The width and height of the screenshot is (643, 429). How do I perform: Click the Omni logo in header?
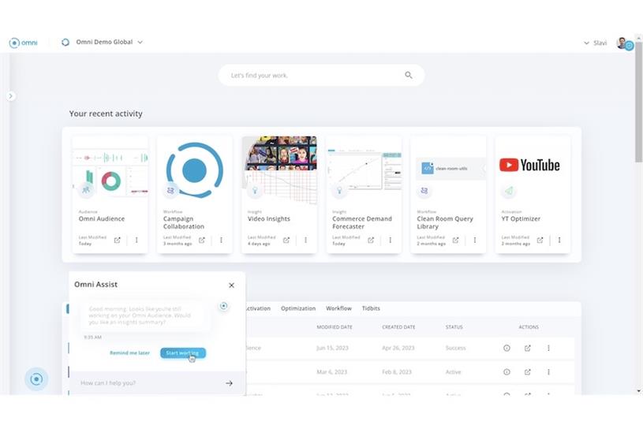tap(23, 43)
